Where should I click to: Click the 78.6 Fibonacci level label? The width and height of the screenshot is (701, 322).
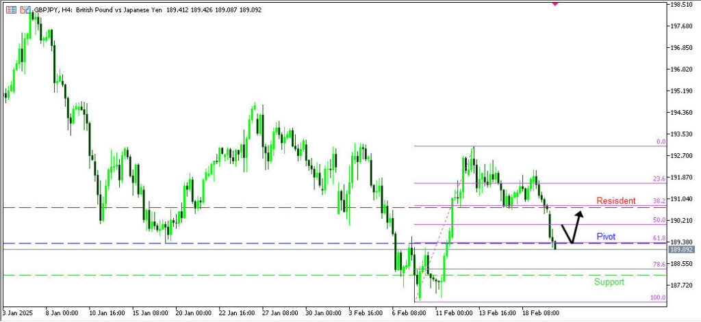[659, 264]
